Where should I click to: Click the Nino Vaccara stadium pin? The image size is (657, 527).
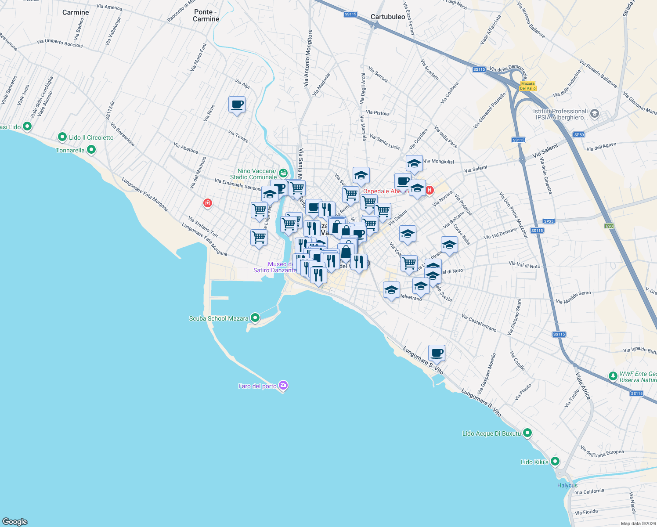[x=283, y=173]
